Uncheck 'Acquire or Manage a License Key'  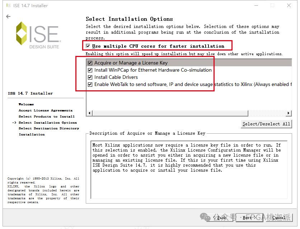click(90, 63)
